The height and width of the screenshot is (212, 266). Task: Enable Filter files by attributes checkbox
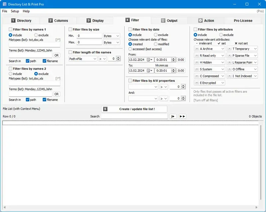point(196,29)
